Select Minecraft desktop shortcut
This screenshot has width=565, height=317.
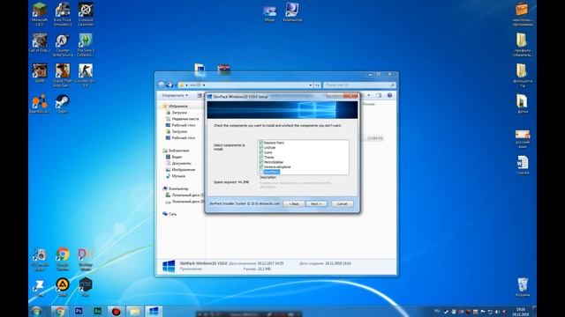coord(39,14)
